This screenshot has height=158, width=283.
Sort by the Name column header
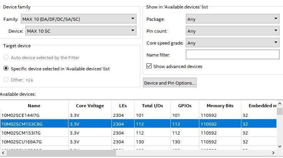point(34,106)
